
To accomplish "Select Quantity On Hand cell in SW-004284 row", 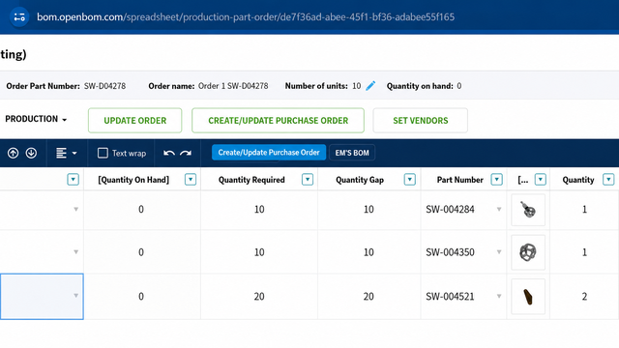I will tap(142, 210).
